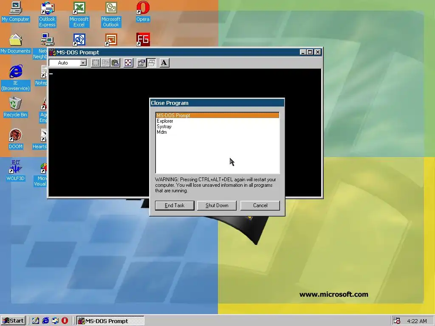435x326 pixels.
Task: Click the MS-DOS Prompt taskbar button
Action: coord(110,321)
